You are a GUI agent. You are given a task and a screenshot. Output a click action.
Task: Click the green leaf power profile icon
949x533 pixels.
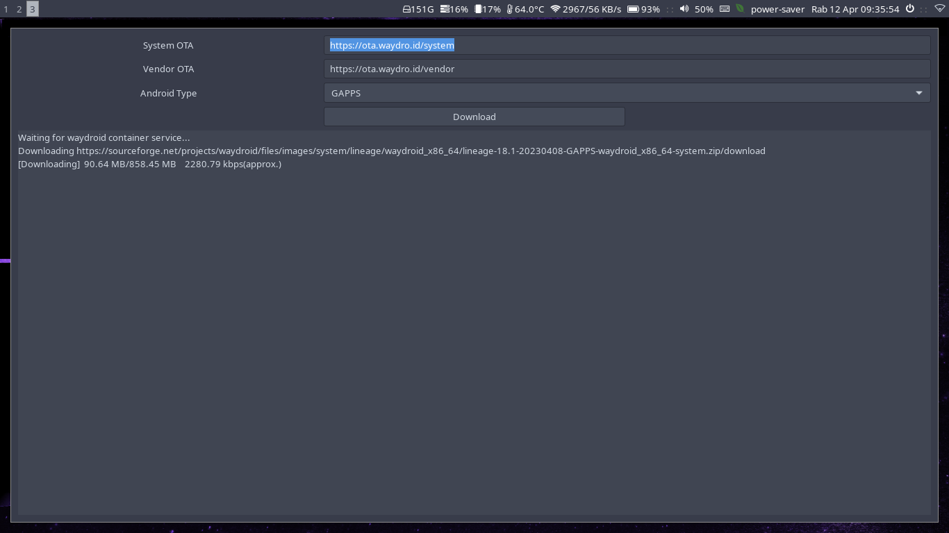coord(741,9)
